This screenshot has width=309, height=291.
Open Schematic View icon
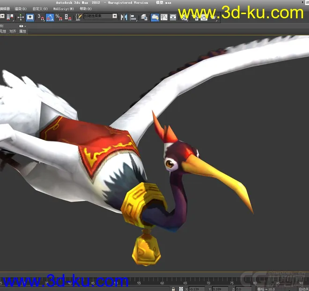[173, 17]
